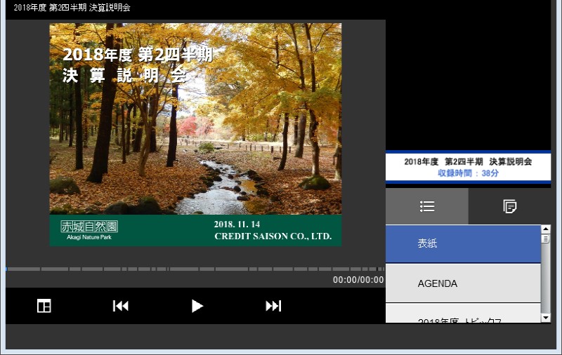
Task: Open the chapter list tab
Action: (x=427, y=206)
